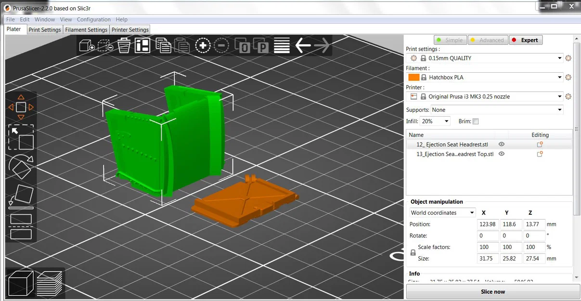Click editing icon for 12_ Ejection Seat Headrest.stl
Image resolution: width=581 pixels, height=301 pixels.
coord(540,144)
